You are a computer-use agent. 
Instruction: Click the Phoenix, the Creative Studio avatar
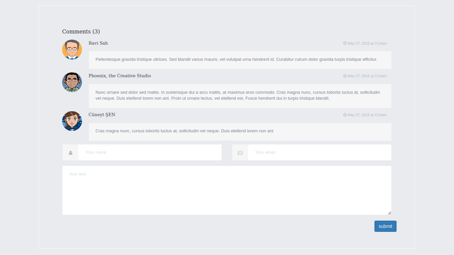[72, 82]
